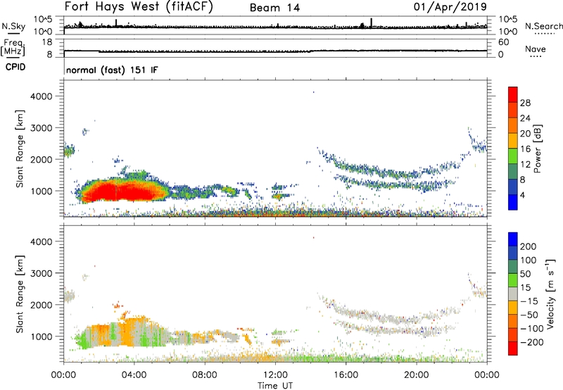Click the 'Freq. [MHz]' axis label
This screenshot has height=390, width=563.
tap(13, 48)
